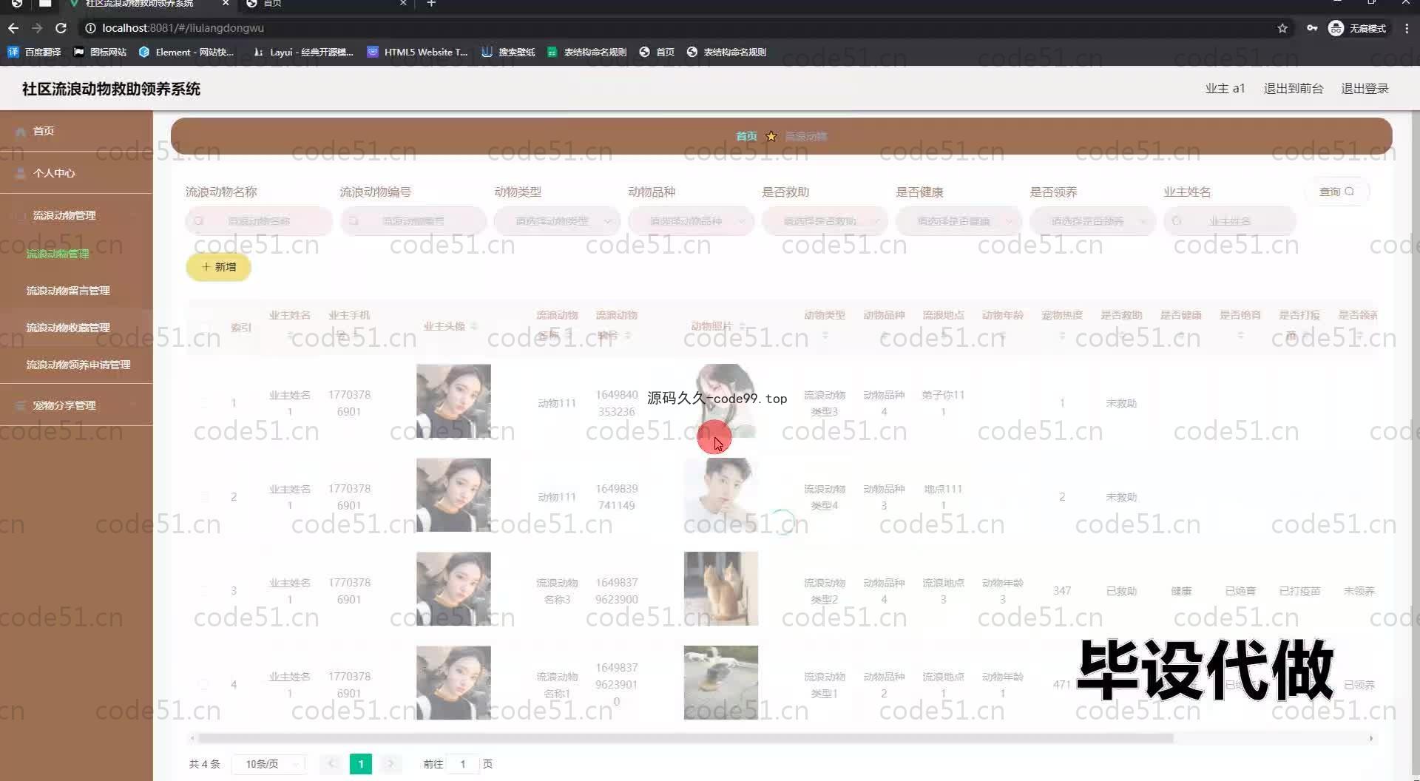
Task: Open the 10条/页 page size dropdown
Action: tap(268, 764)
